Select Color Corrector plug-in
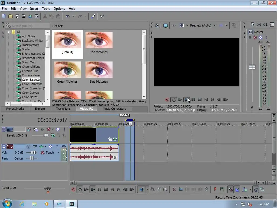Image resolution: width=277 pixels, height=208 pixels. pyautogui.click(x=32, y=84)
